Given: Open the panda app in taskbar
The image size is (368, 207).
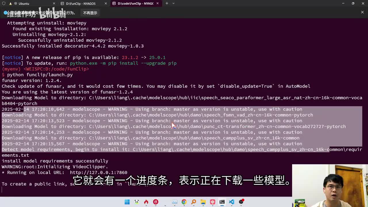Looking at the screenshot, I should [x=137, y=202].
